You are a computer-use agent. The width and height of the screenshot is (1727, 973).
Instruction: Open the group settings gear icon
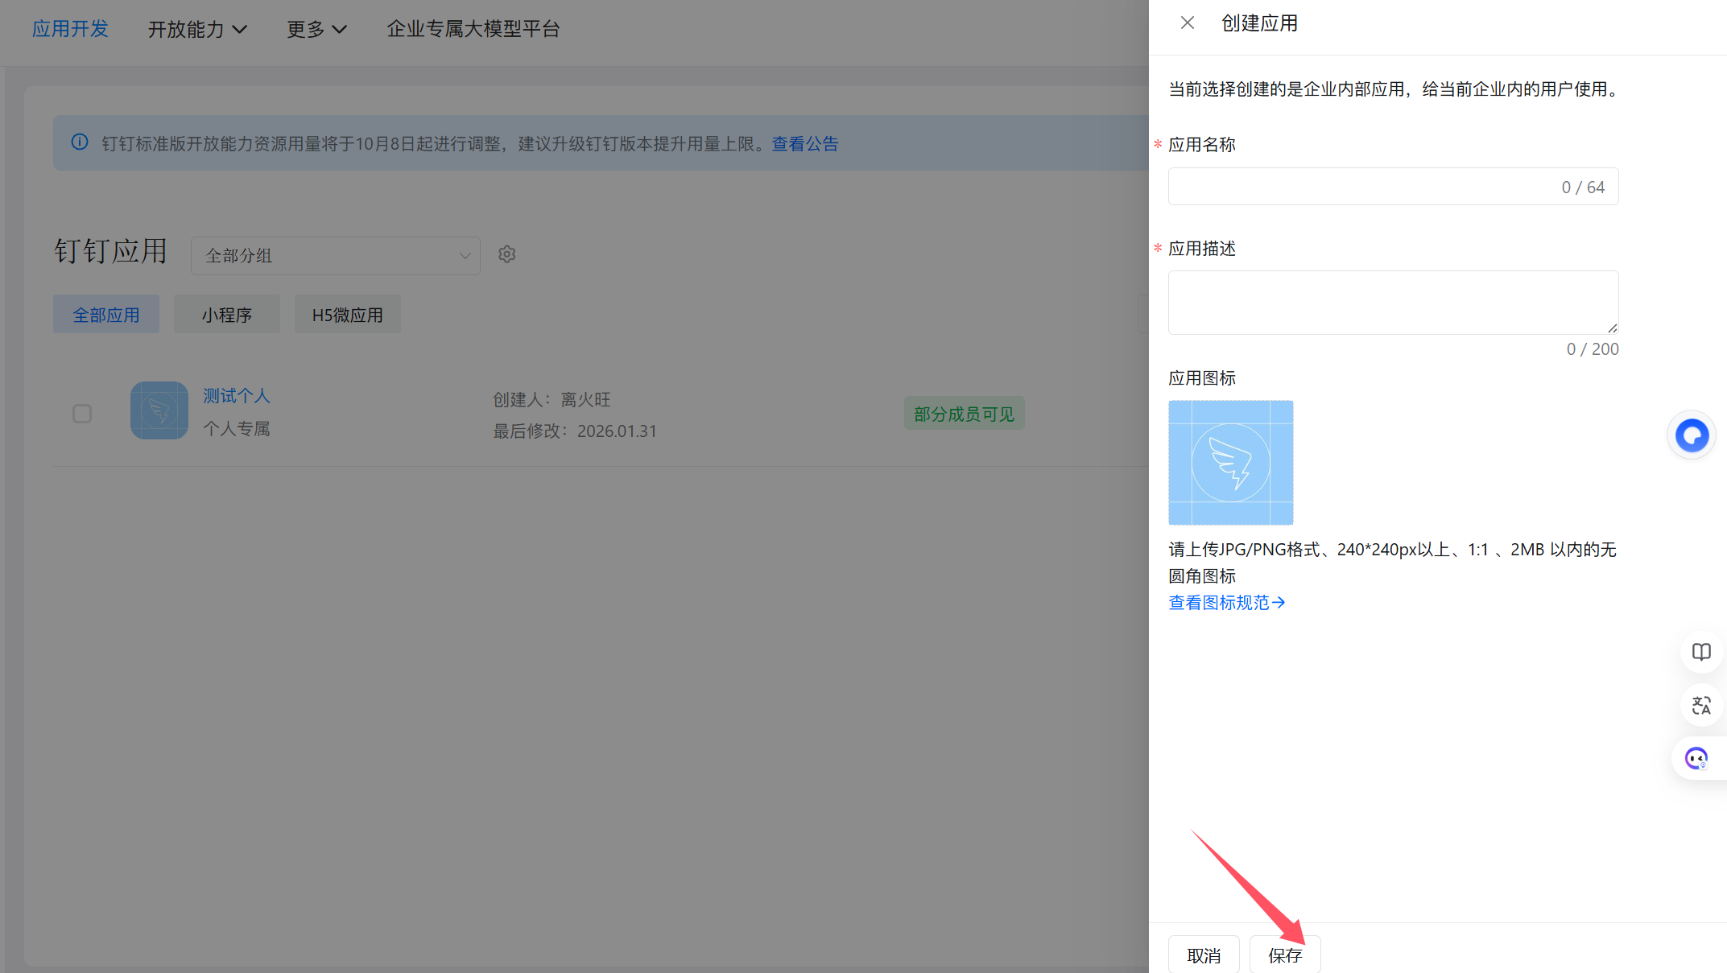pos(507,254)
